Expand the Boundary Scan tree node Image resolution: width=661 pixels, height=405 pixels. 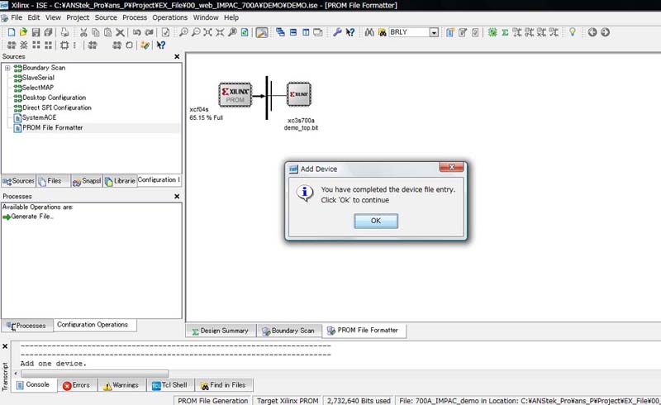point(7,68)
